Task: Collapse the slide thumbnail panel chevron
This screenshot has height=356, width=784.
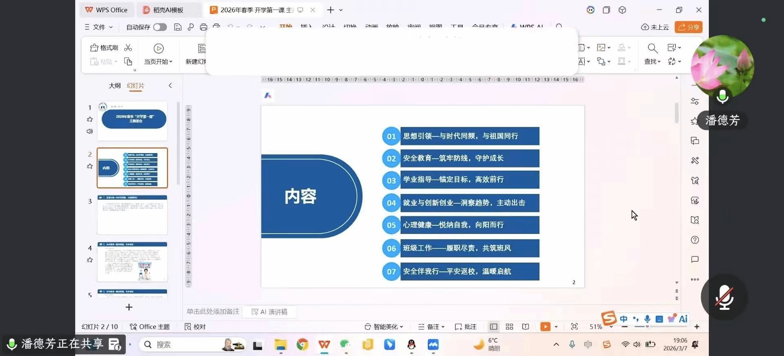Action: (x=170, y=86)
